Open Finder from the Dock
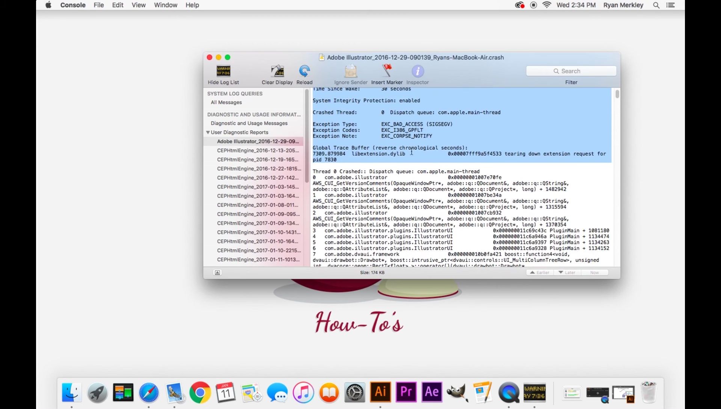 71,392
